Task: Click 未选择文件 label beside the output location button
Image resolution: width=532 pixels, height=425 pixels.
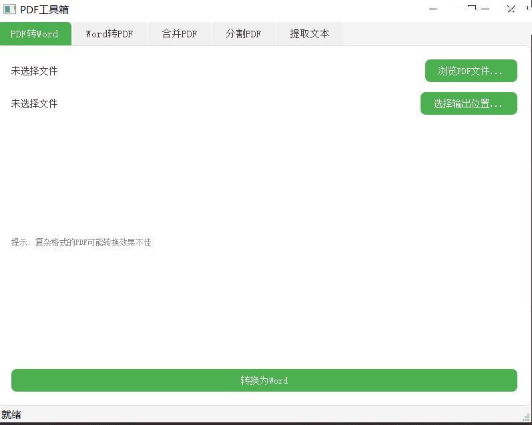Action: click(35, 103)
